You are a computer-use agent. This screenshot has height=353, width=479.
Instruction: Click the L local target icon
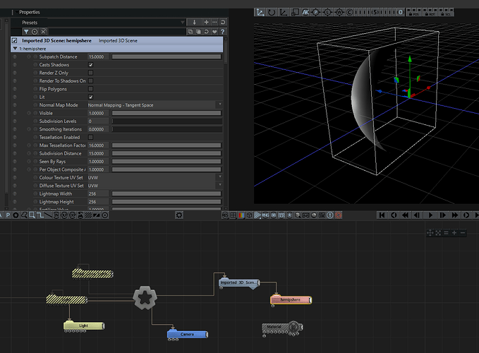327,13
